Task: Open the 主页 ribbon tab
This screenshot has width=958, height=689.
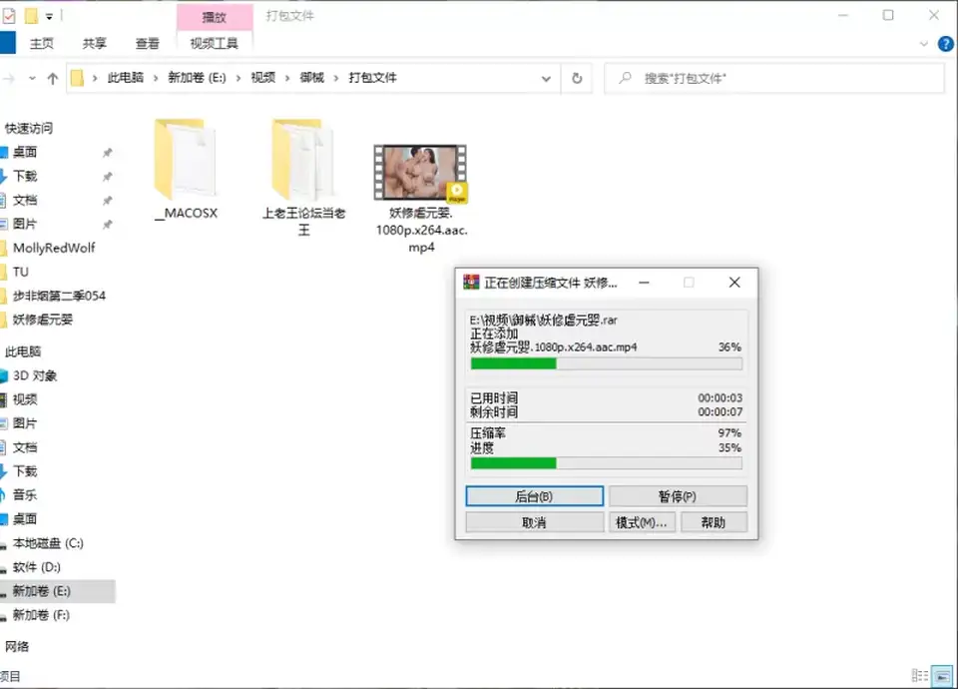Action: point(42,43)
